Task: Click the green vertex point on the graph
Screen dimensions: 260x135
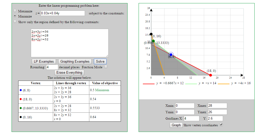Action: (x=153, y=41)
